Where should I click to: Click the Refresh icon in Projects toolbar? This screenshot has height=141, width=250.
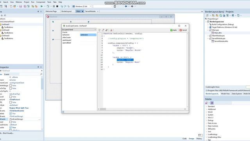point(221,16)
